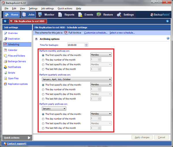Open the Monitor screen icon
This screenshot has width=173, height=147.
(40, 15)
